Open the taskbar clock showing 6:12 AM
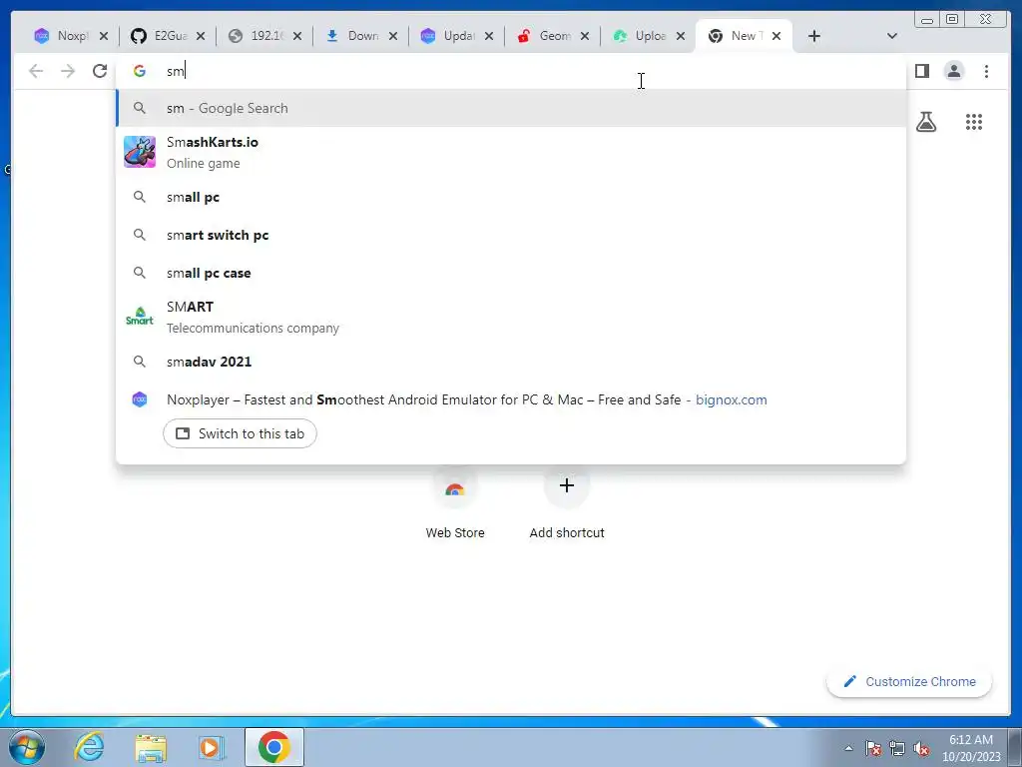This screenshot has height=767, width=1022. point(971,747)
